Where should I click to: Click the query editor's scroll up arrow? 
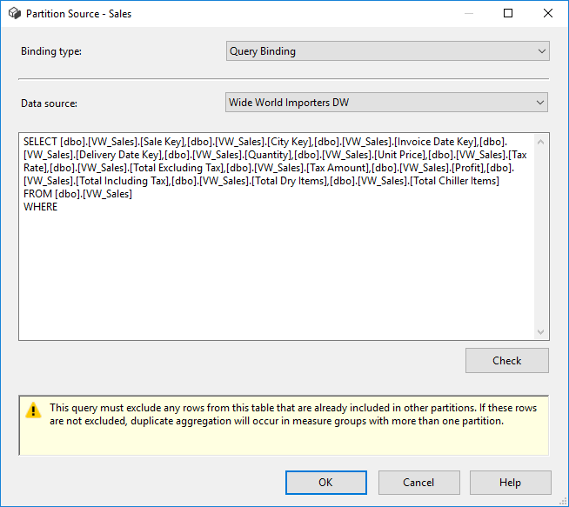pos(541,142)
